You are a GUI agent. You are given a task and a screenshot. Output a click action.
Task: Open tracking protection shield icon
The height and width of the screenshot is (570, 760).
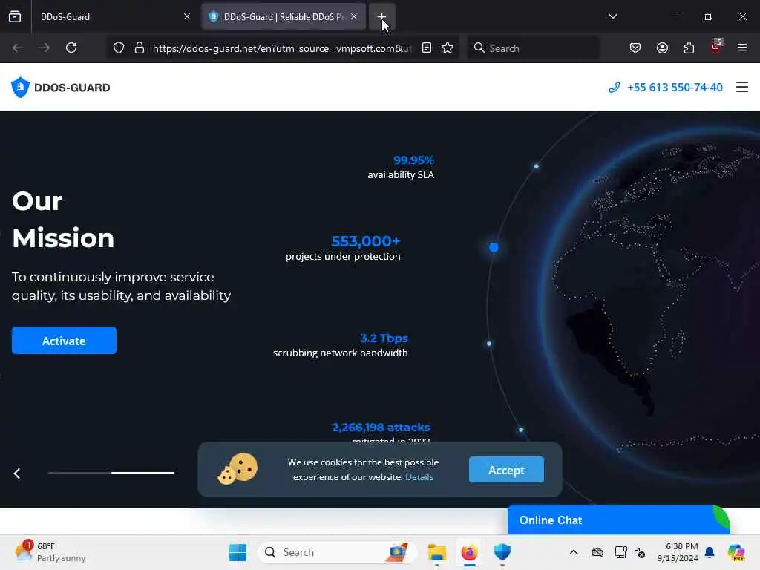[119, 48]
